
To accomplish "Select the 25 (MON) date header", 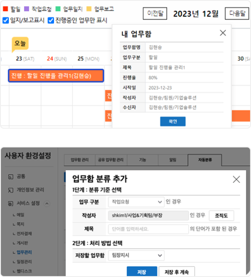I will pos(88,59).
